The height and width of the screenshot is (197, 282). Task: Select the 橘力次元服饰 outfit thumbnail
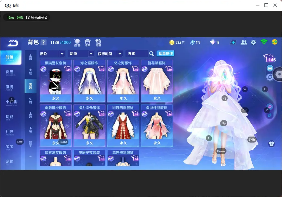(89, 126)
